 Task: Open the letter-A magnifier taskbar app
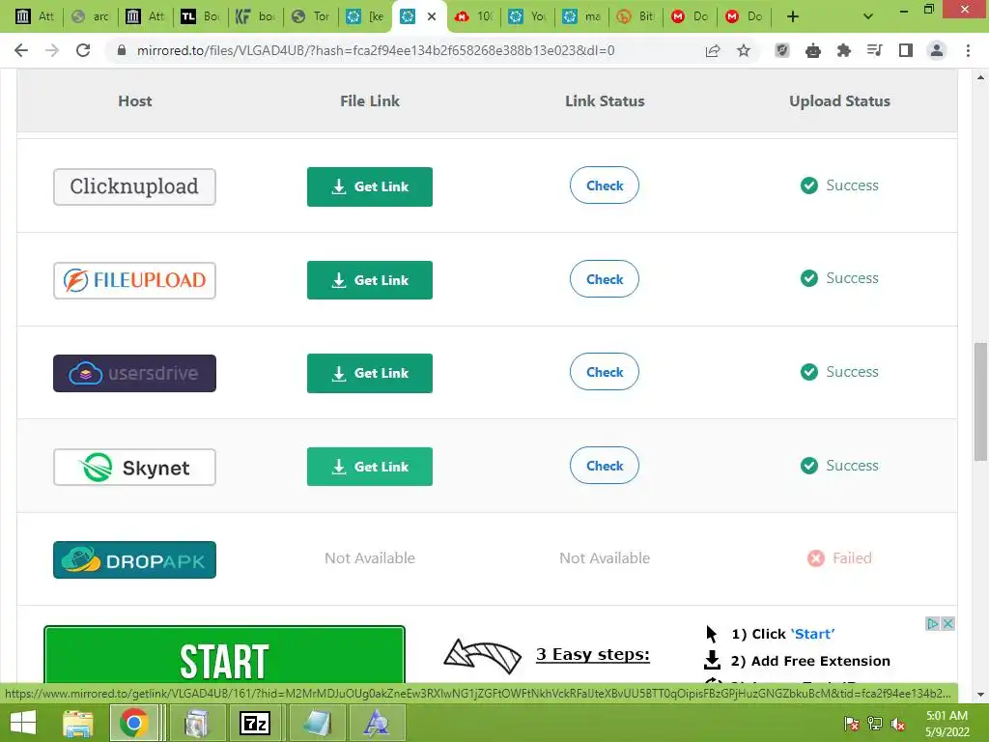click(x=377, y=723)
